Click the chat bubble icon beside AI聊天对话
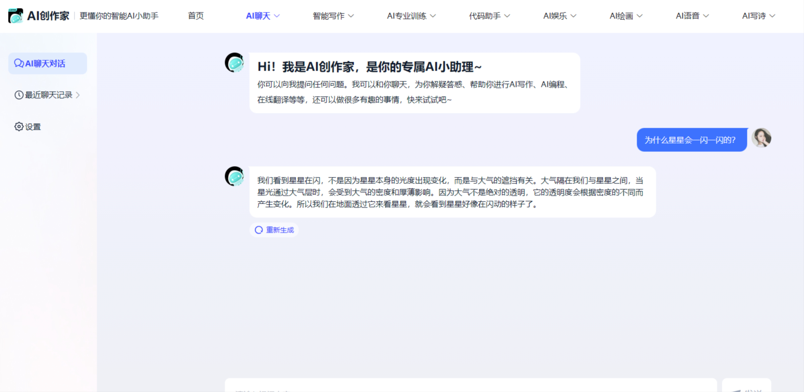The height and width of the screenshot is (392, 804). (x=19, y=63)
